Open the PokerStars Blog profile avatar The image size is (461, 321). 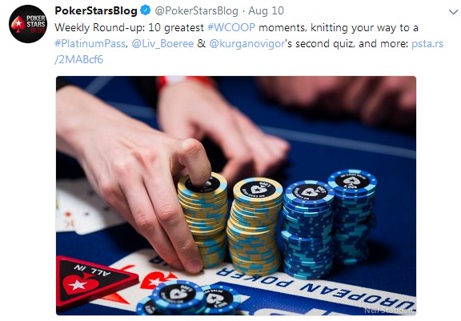(28, 24)
